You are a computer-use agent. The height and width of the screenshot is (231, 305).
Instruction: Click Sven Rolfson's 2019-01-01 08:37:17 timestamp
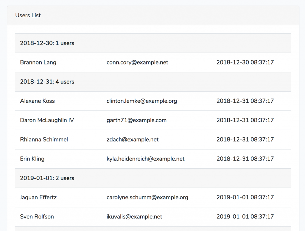point(245,217)
